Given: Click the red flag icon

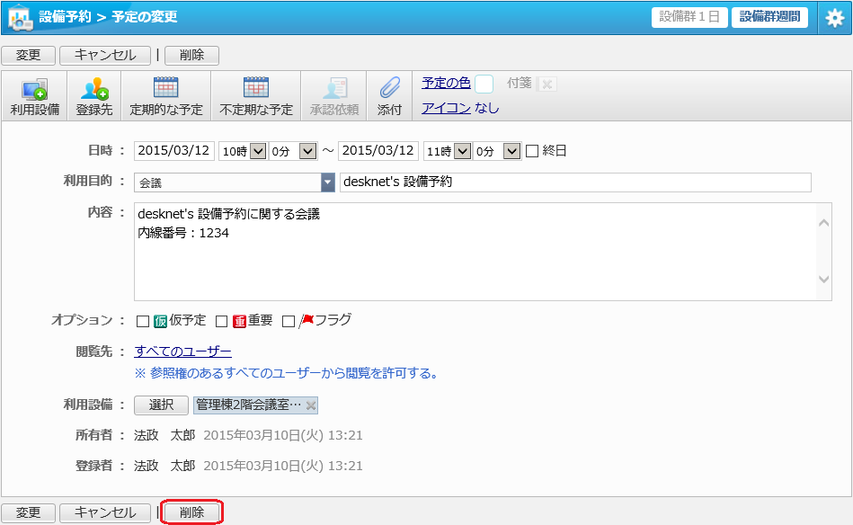Looking at the screenshot, I should tap(307, 320).
